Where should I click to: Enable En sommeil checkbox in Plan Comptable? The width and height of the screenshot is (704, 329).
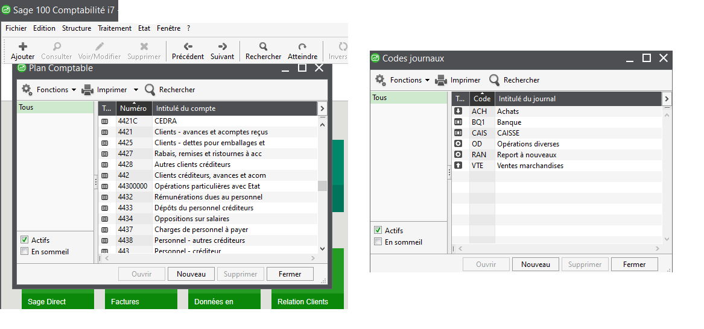(25, 252)
